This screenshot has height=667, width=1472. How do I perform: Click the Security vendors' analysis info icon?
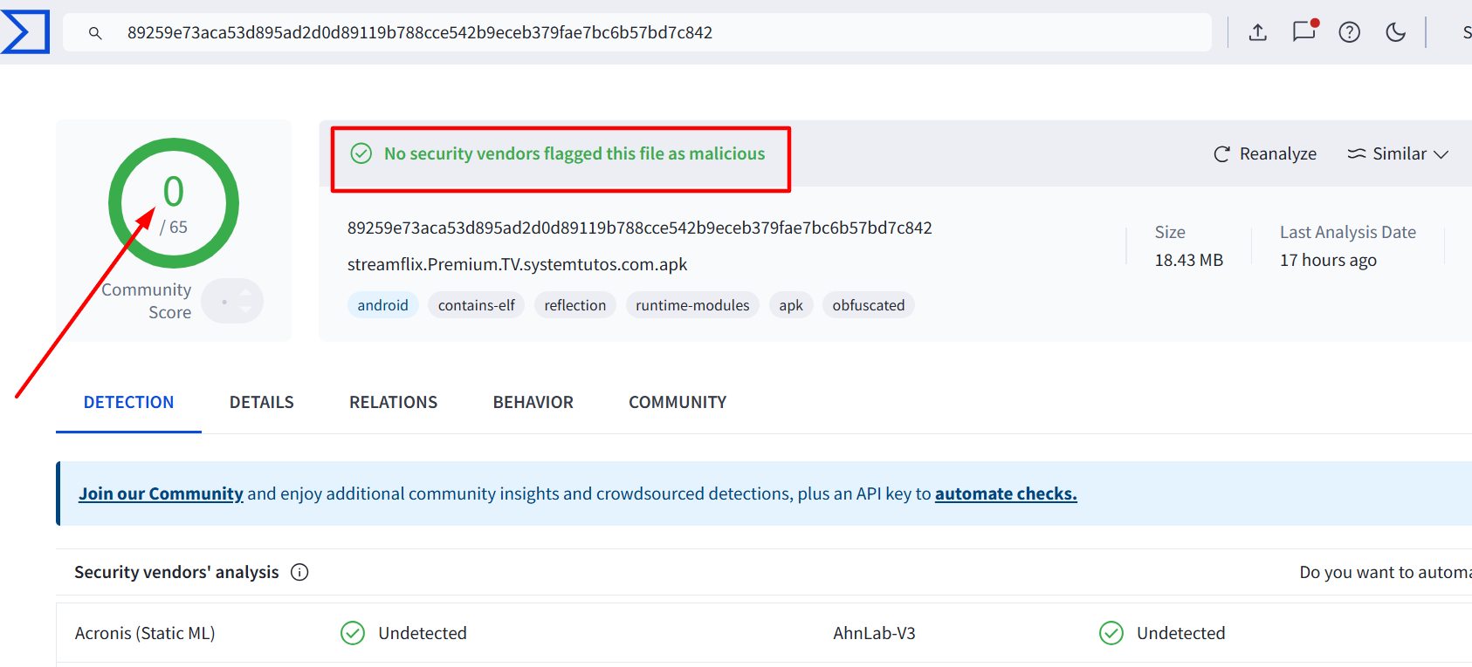click(x=299, y=572)
